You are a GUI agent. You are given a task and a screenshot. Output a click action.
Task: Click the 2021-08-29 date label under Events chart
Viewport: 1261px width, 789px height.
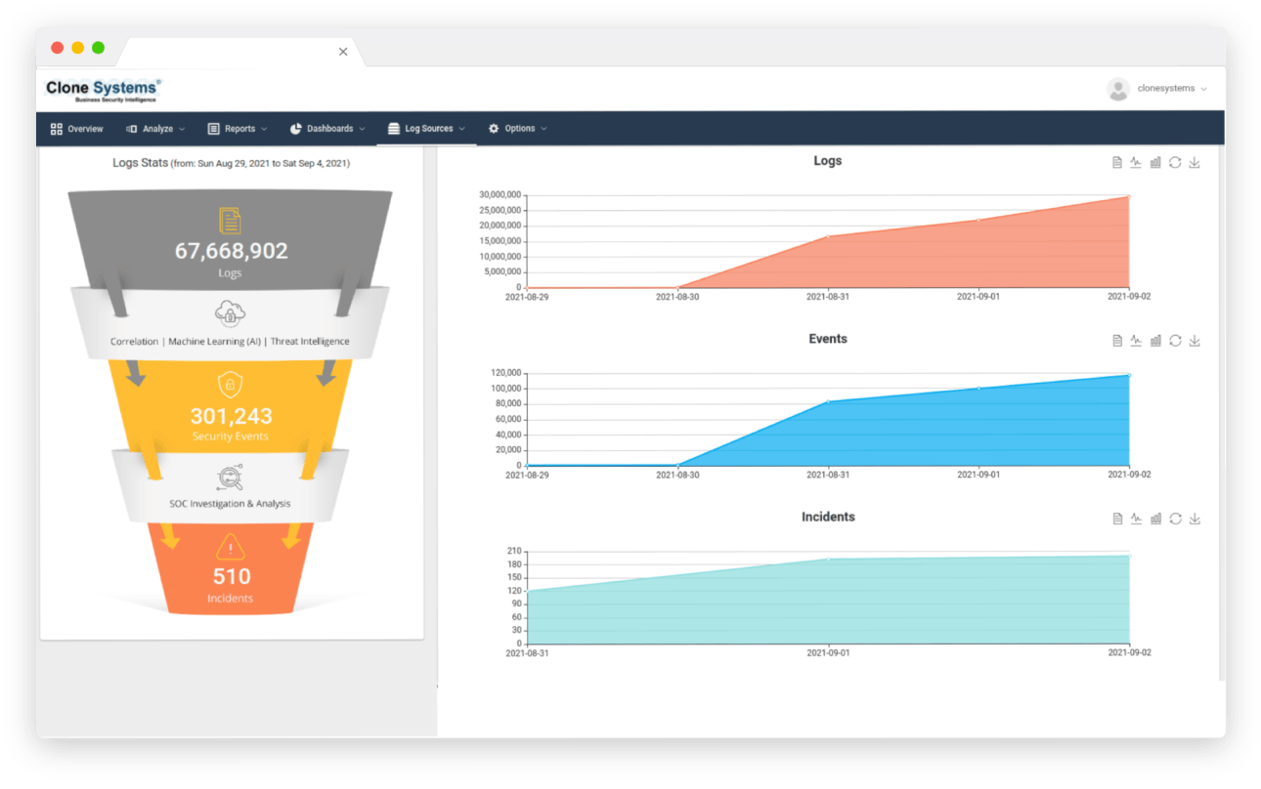click(527, 475)
